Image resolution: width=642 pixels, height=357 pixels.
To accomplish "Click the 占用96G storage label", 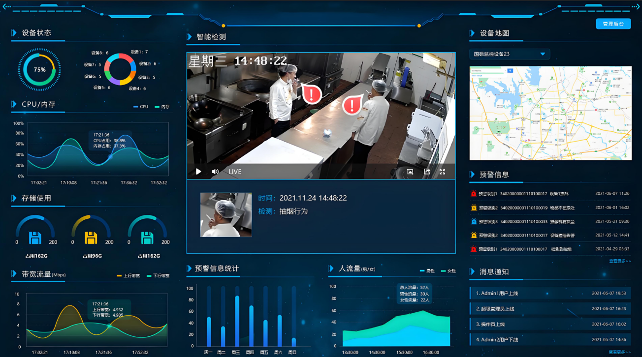I will [93, 256].
